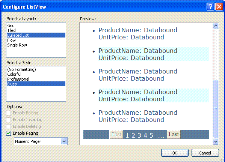Select the Professional style

(x=36, y=79)
